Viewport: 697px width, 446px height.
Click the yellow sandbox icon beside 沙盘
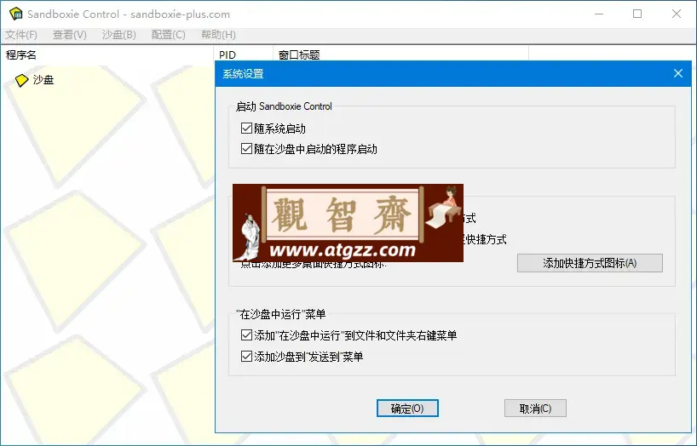(21, 80)
